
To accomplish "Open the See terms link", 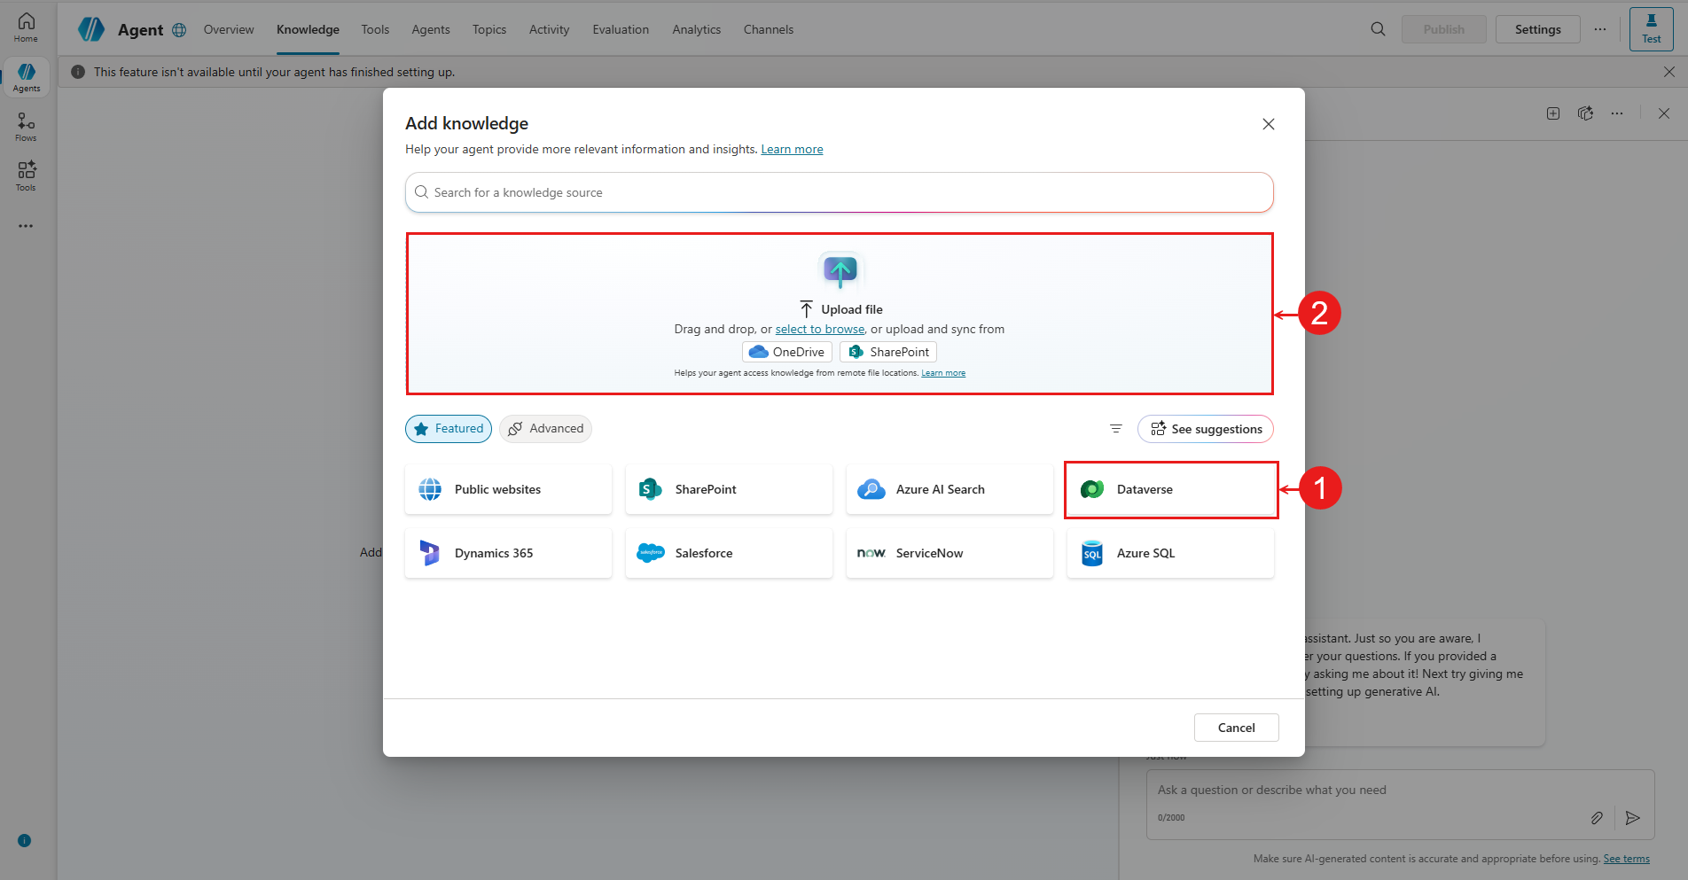I will pyautogui.click(x=1627, y=859).
